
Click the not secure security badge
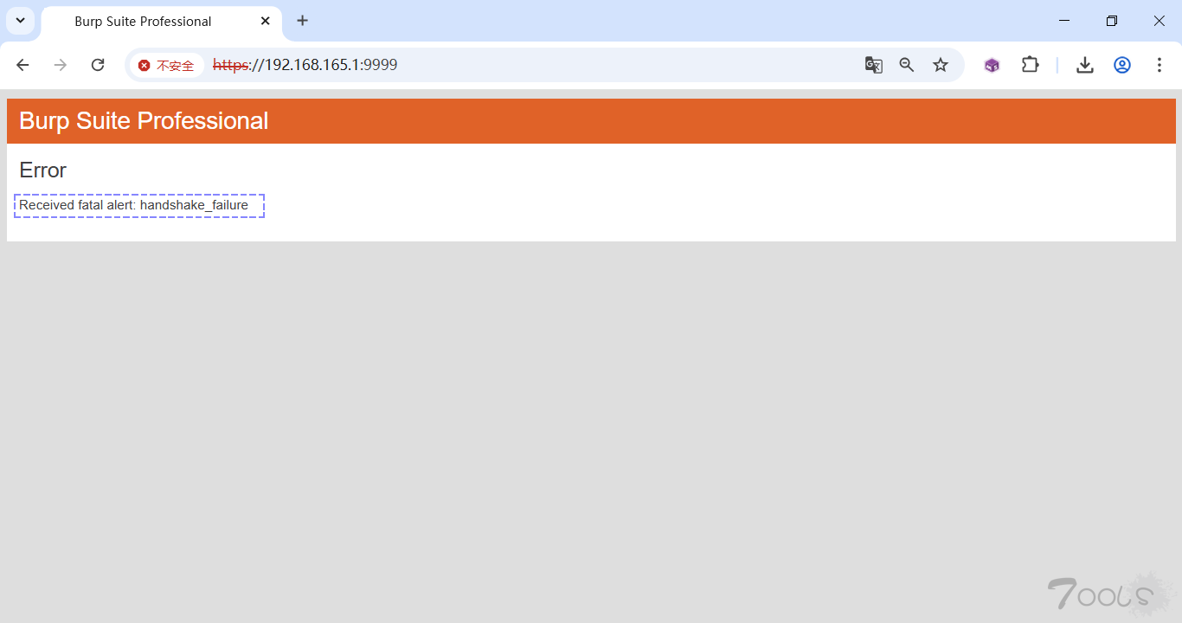pyautogui.click(x=166, y=65)
